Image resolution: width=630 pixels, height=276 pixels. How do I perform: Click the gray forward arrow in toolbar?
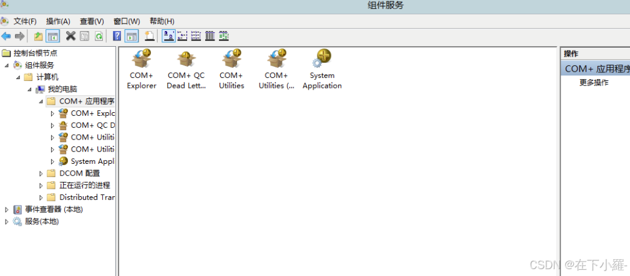click(x=19, y=37)
